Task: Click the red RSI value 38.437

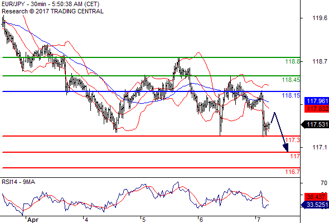Action: click(316, 197)
